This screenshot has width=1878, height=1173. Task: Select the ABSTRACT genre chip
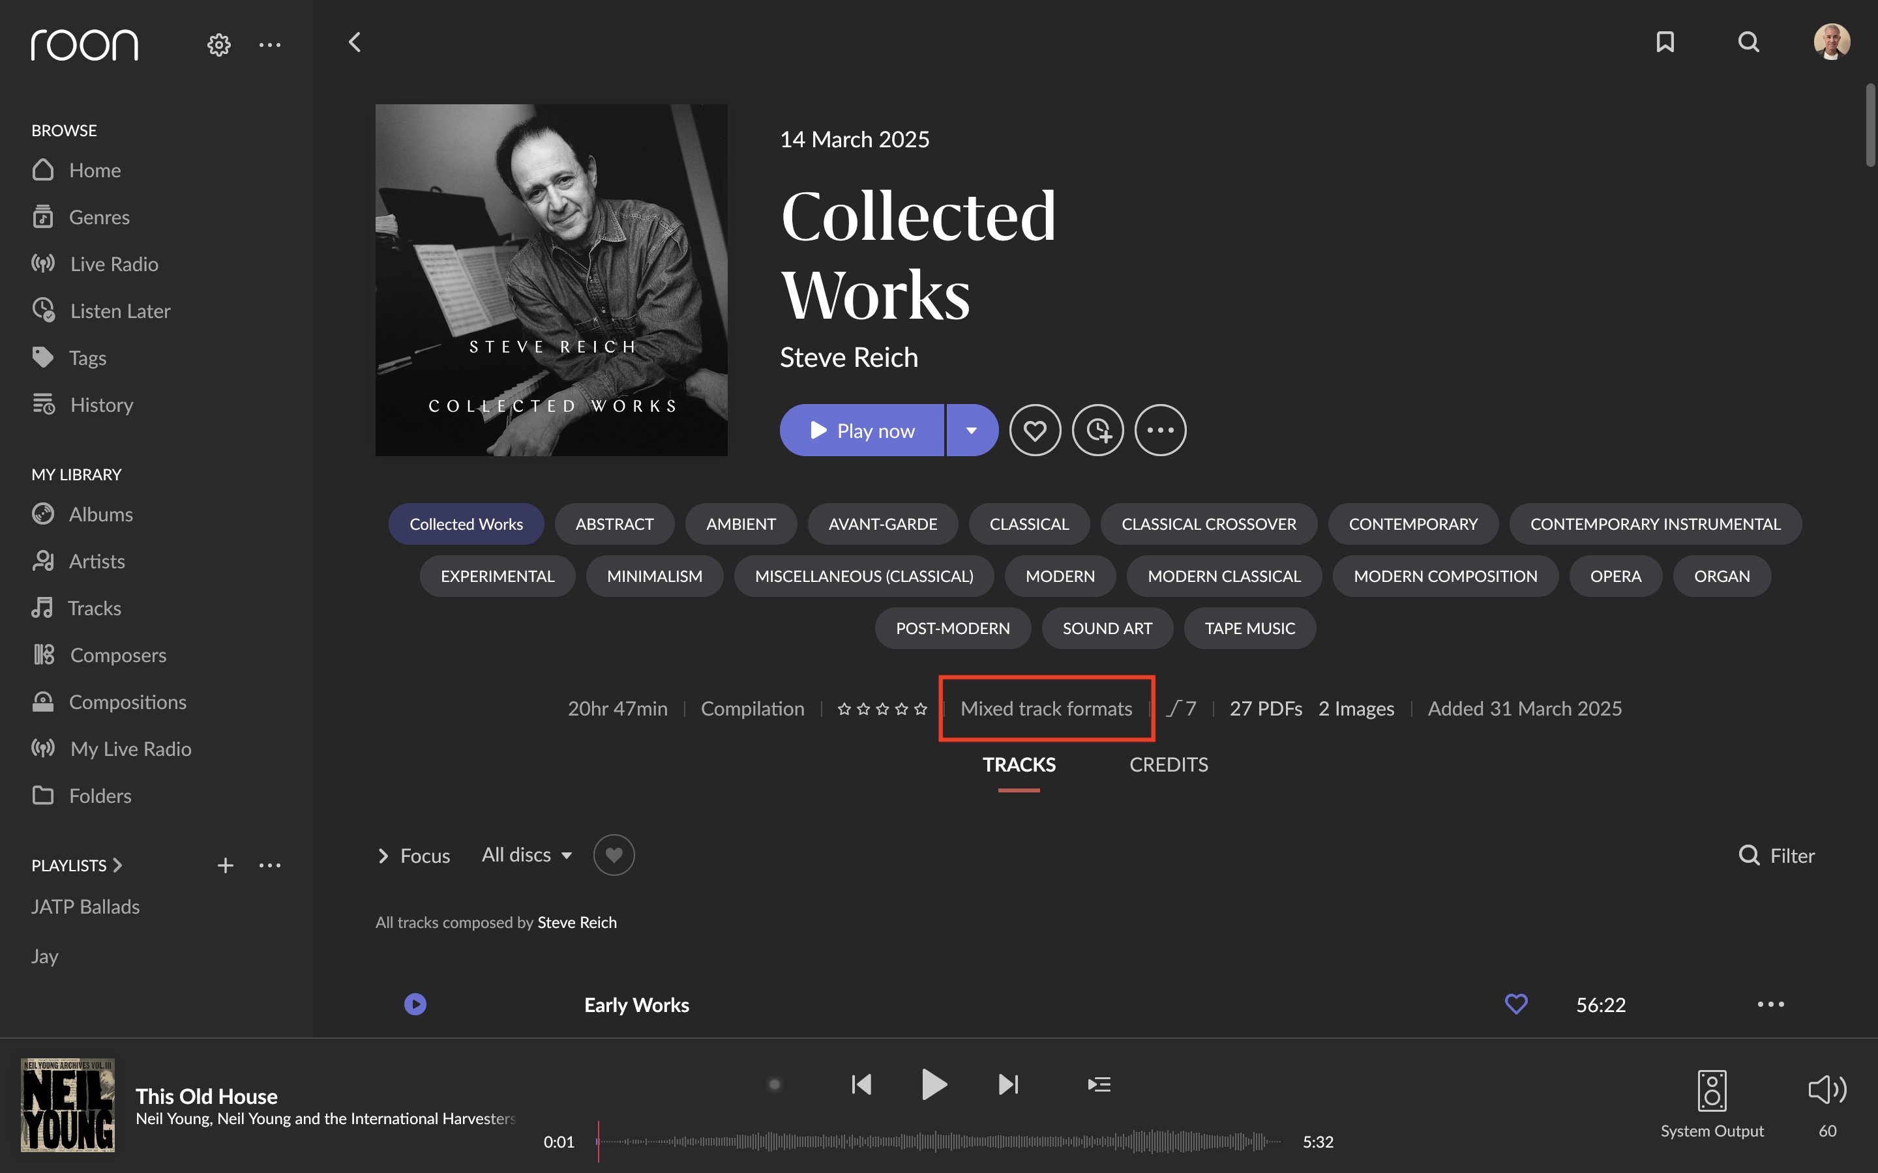pos(614,525)
